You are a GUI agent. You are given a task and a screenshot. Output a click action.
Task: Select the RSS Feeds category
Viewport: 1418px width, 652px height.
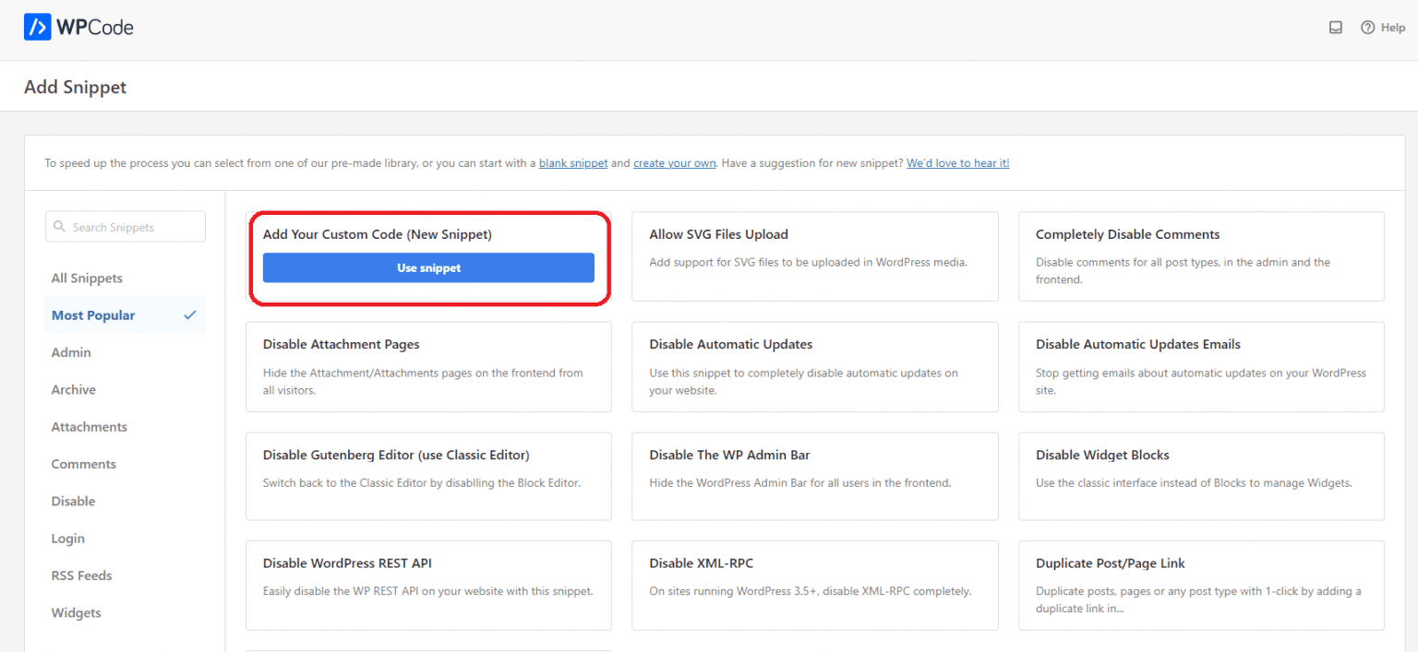click(81, 575)
